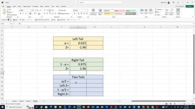
Task: Toggle align text left
Action: pyautogui.click(x=44, y=14)
